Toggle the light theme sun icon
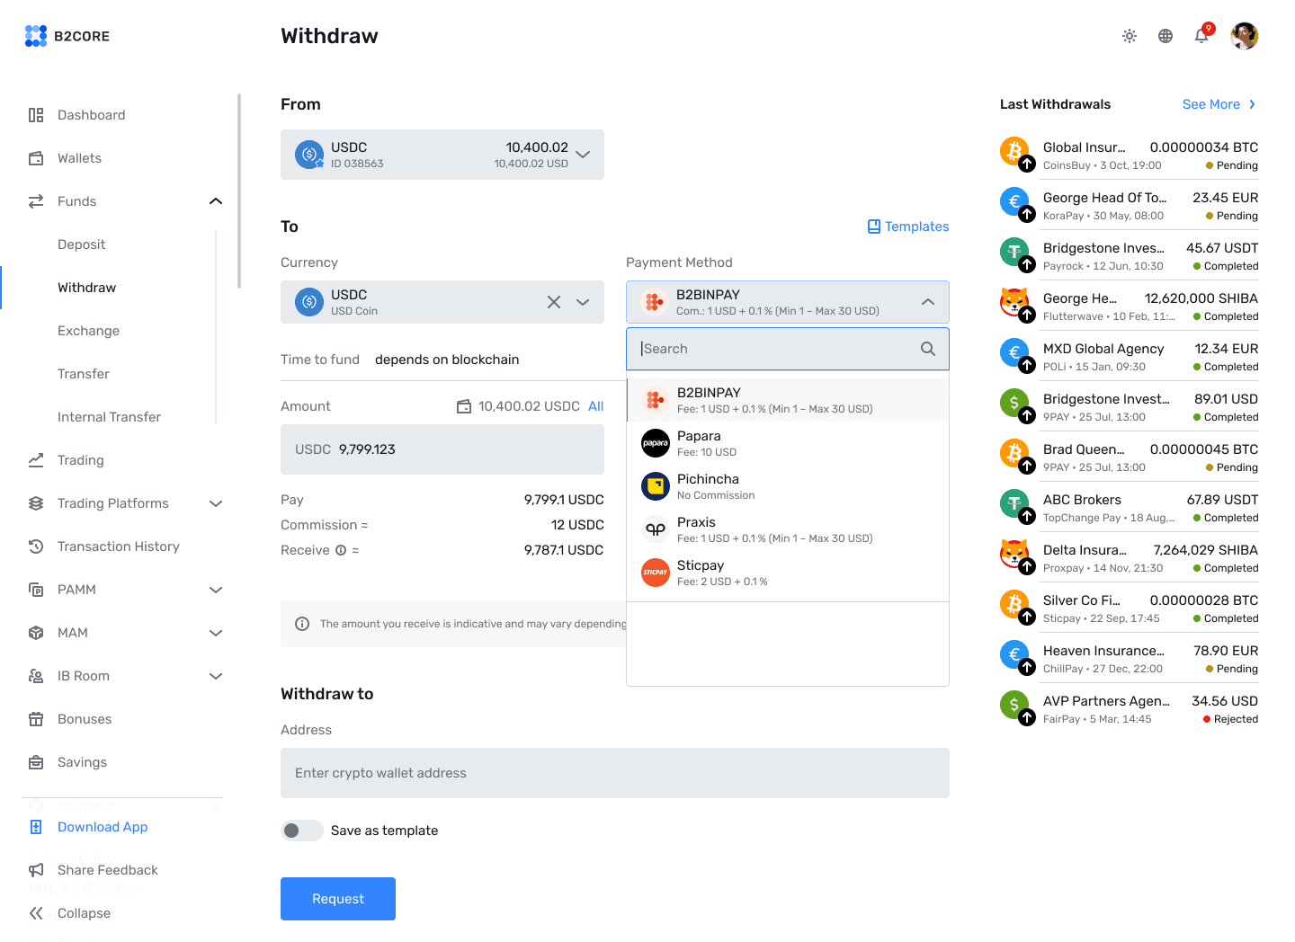 point(1130,36)
